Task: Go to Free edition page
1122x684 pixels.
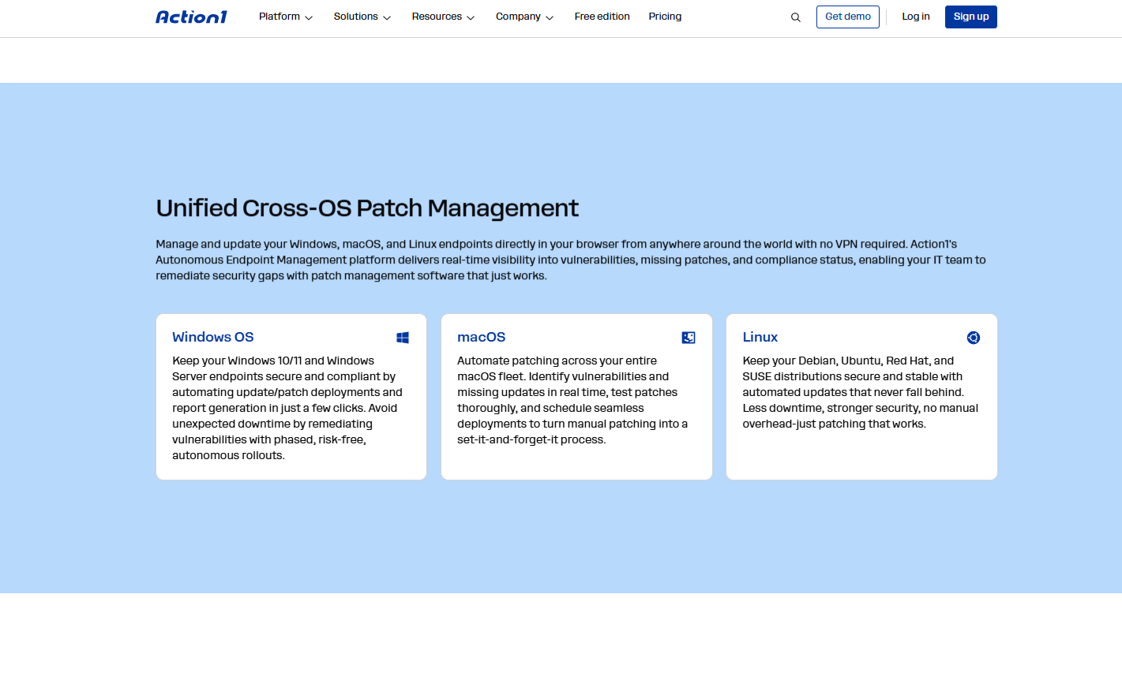Action: pyautogui.click(x=602, y=17)
